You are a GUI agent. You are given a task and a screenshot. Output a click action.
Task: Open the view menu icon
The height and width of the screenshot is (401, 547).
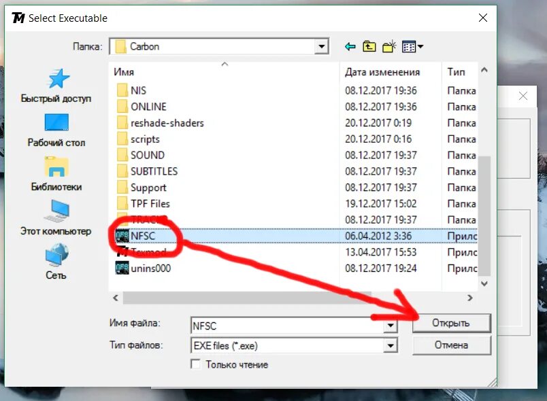coord(412,46)
